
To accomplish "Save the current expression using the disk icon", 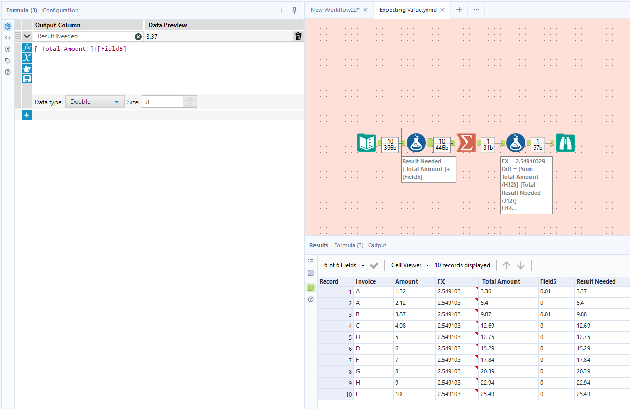I will [26, 78].
